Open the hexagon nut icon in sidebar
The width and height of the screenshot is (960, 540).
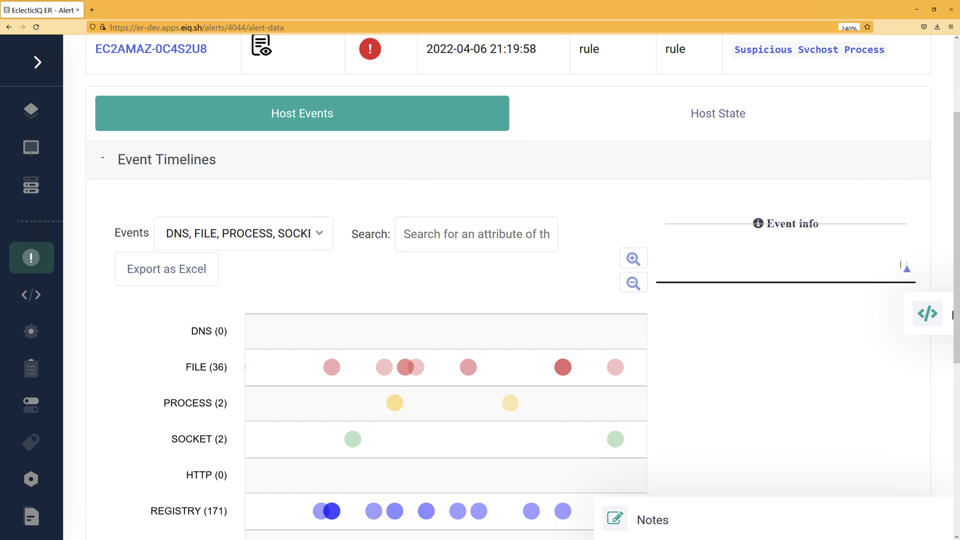point(31,479)
